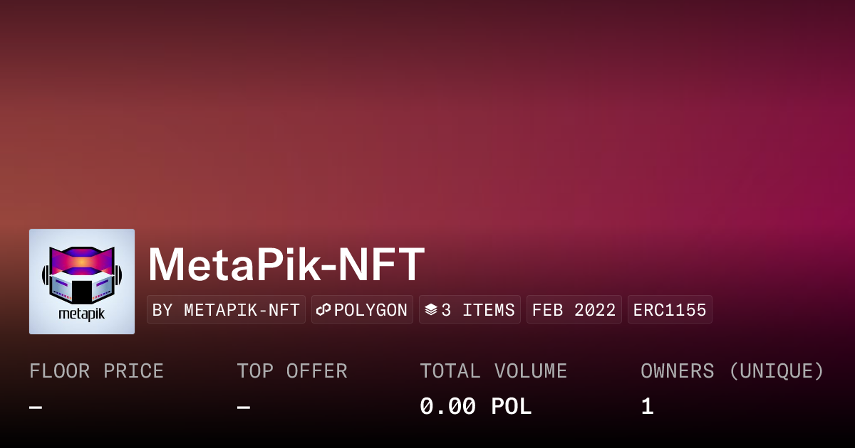
Task: Open the BY METAPIK-NFT creator badge
Action: 226,310
